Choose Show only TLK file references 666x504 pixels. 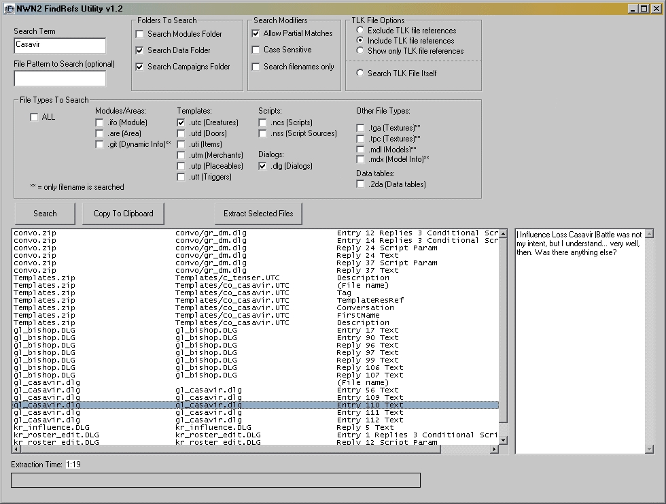[360, 51]
